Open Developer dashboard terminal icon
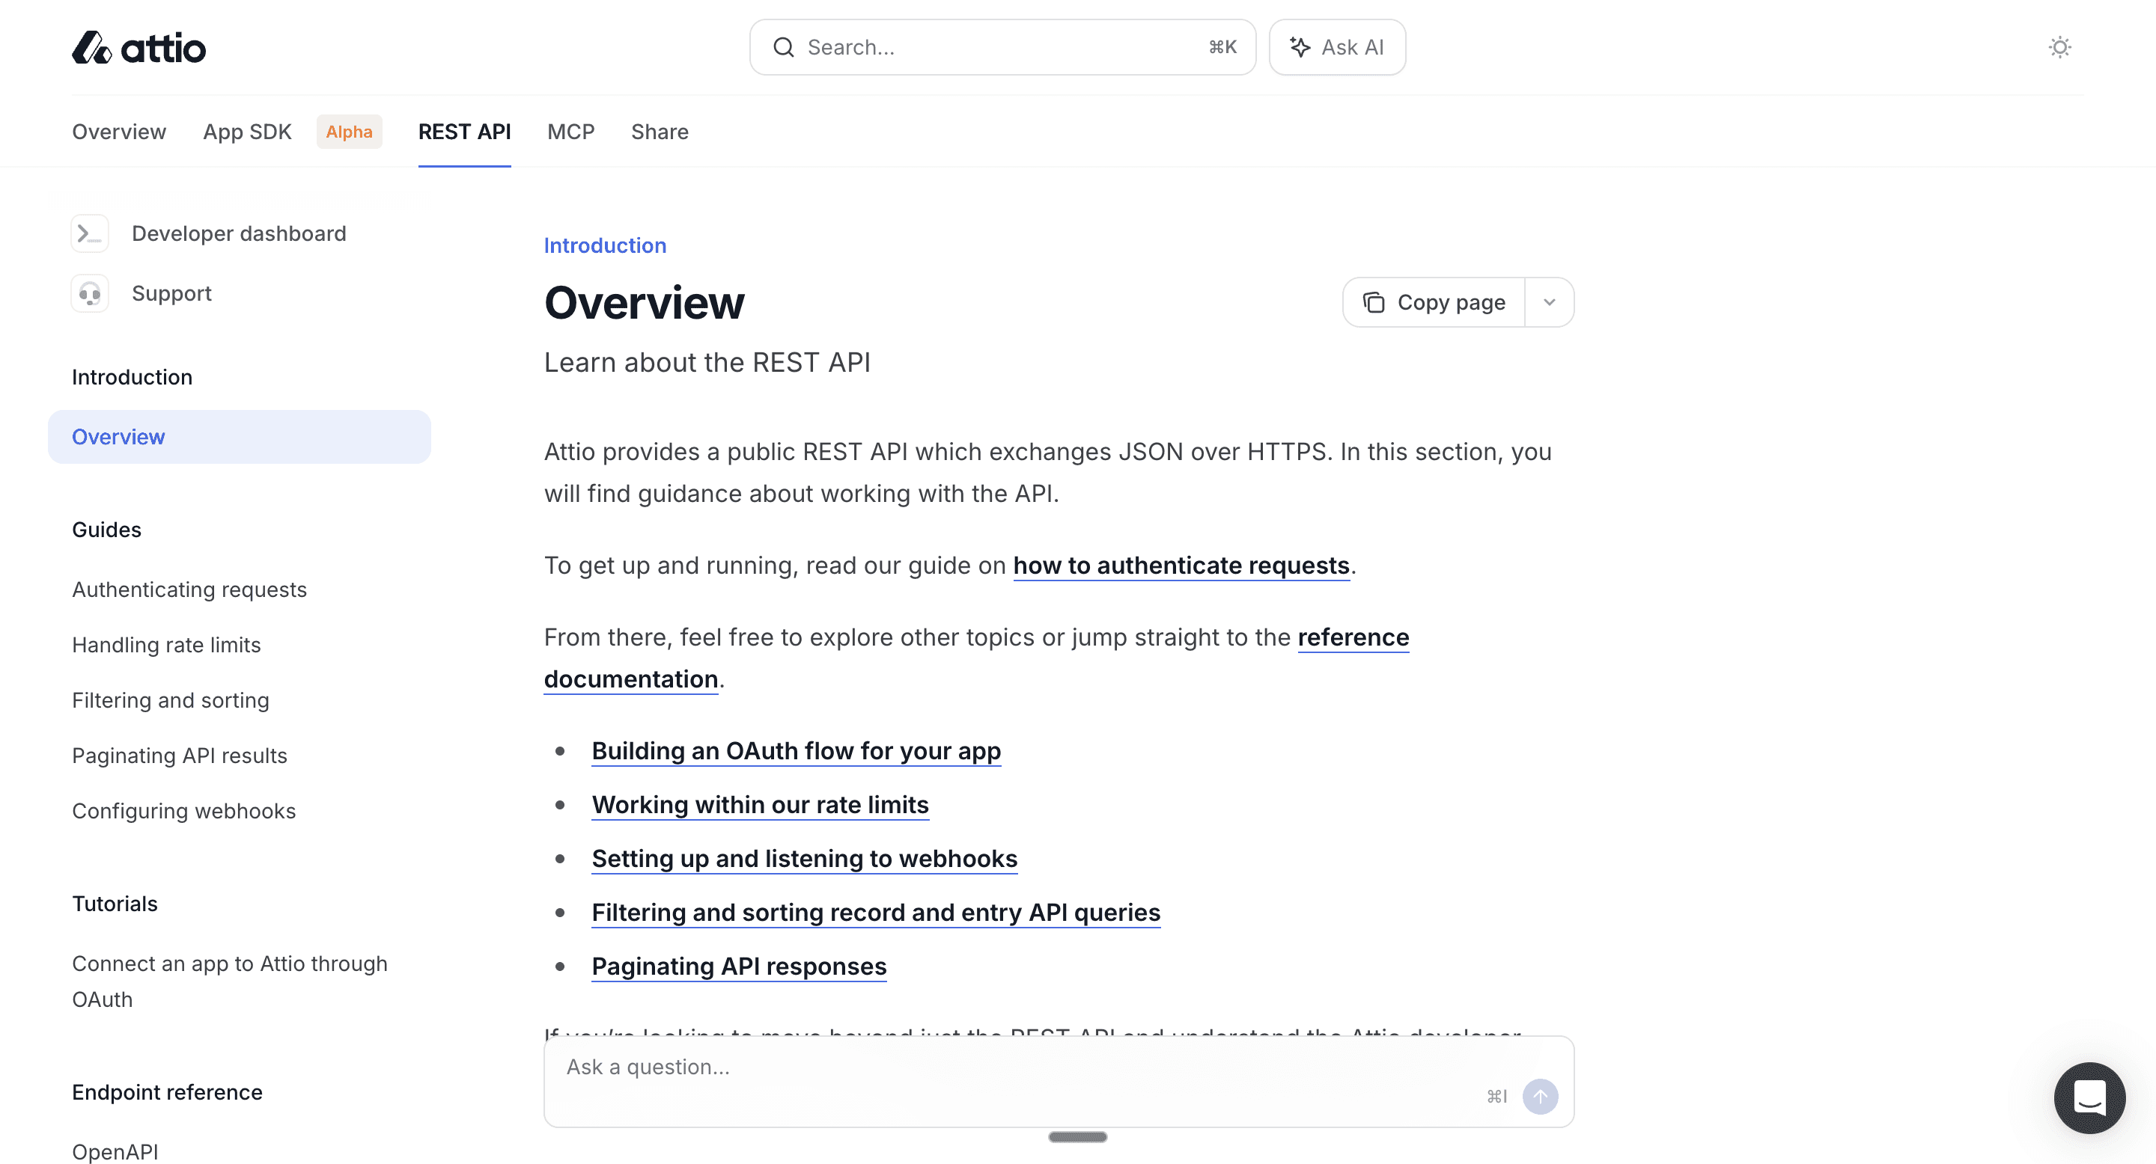The height and width of the screenshot is (1164, 2156). (90, 233)
